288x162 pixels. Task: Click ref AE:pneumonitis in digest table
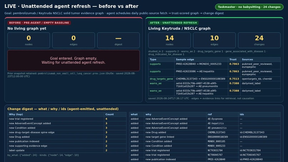point(217,128)
